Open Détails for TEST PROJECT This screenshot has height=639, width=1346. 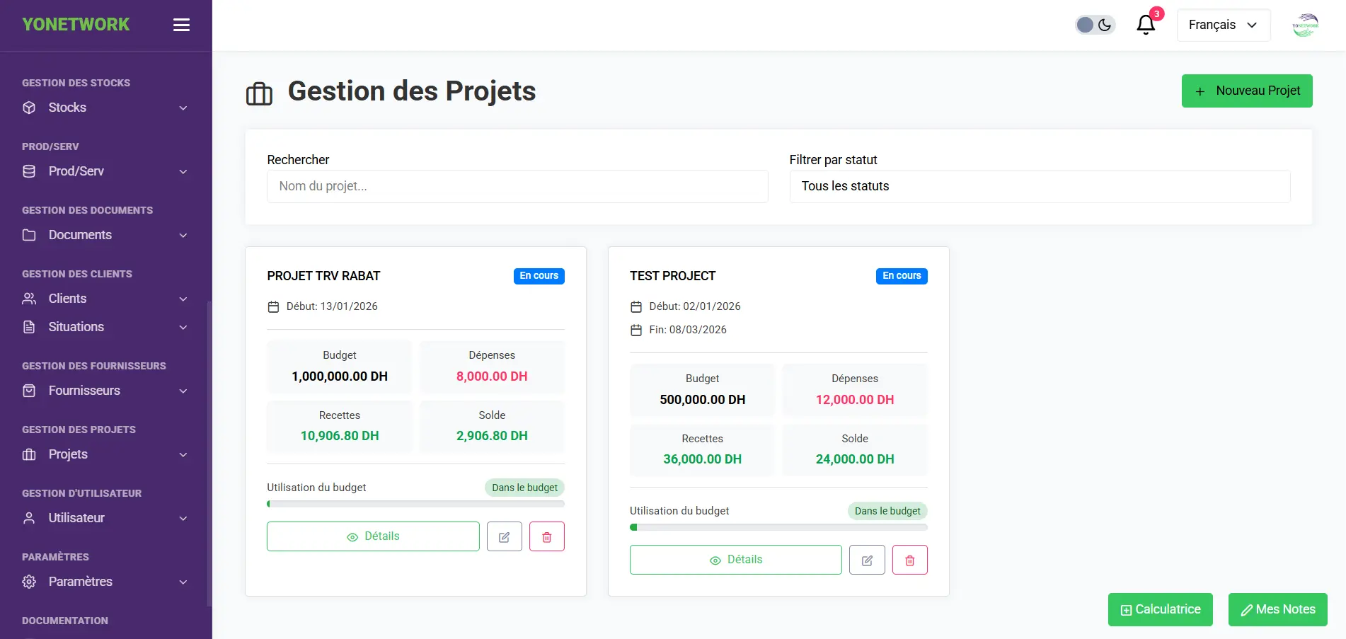click(735, 559)
